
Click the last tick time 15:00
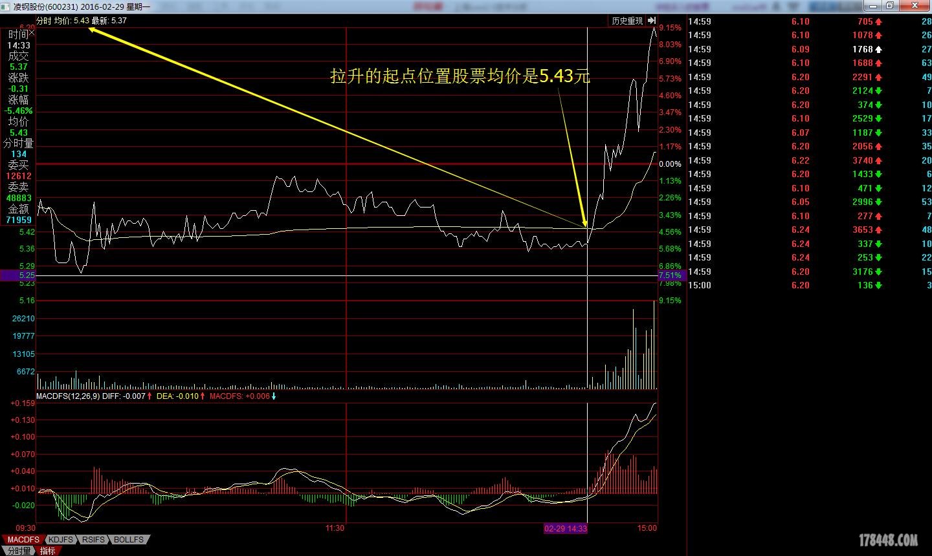pyautogui.click(x=699, y=285)
